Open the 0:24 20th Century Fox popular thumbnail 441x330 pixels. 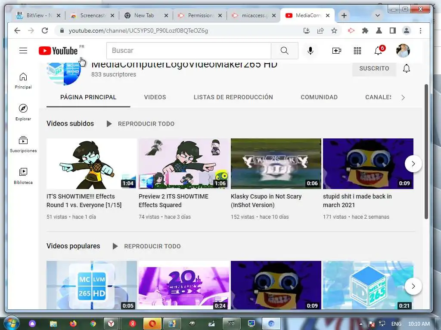point(184,285)
